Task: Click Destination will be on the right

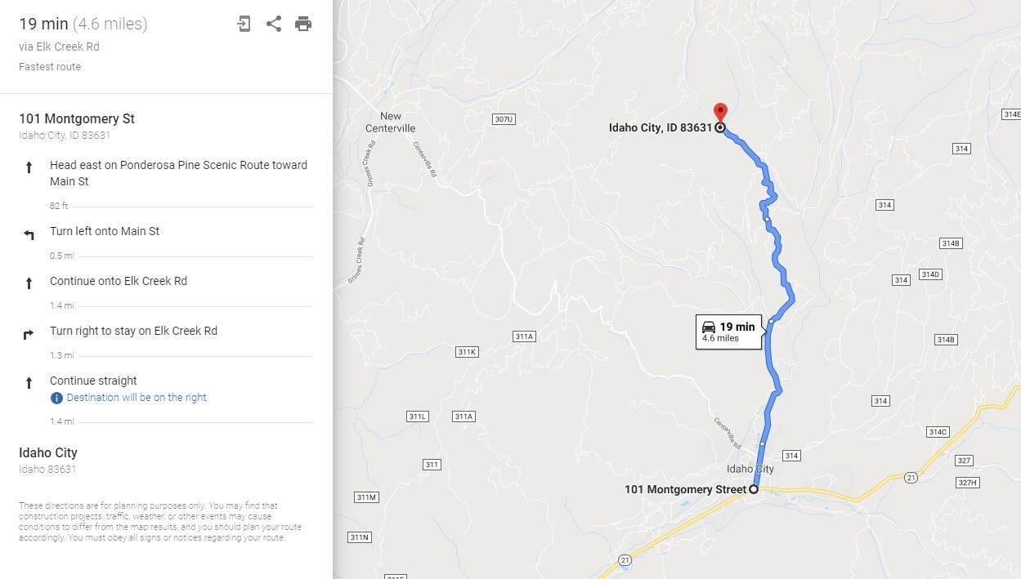Action: coord(137,398)
